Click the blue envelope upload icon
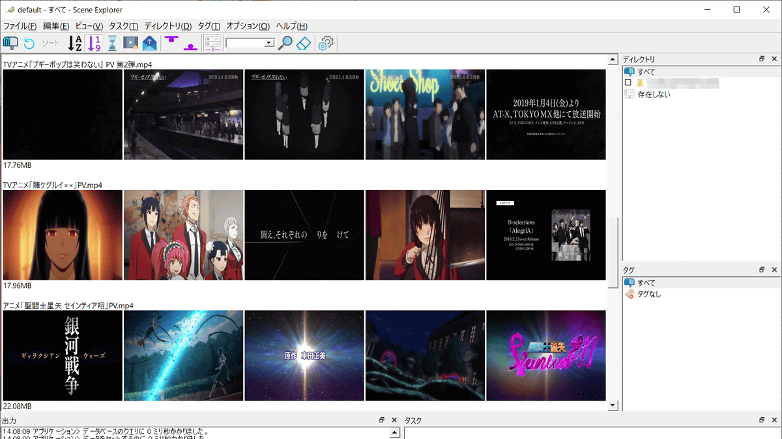Screen dimensions: 782x439 coord(150,44)
